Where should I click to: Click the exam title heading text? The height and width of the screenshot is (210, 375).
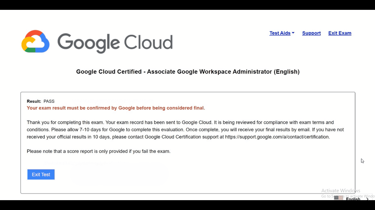point(188,72)
